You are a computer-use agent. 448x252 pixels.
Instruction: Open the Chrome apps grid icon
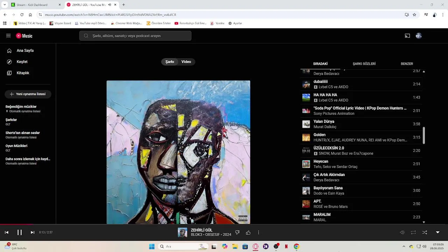[5, 23]
